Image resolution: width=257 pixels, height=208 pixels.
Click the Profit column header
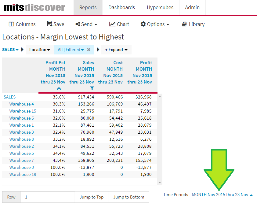pos(140,72)
